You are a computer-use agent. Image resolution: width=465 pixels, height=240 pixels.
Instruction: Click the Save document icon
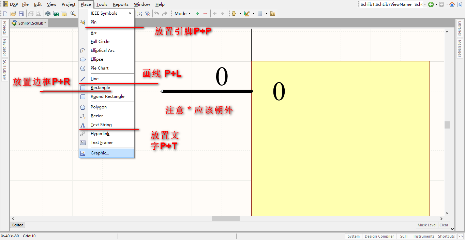21,14
